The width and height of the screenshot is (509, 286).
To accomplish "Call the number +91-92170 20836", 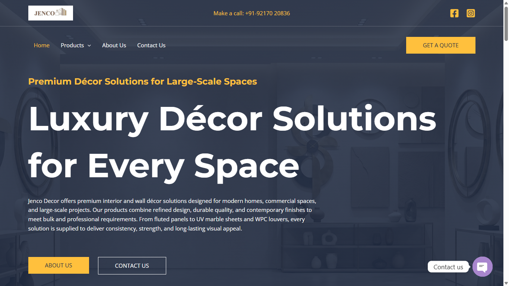I will (x=268, y=13).
